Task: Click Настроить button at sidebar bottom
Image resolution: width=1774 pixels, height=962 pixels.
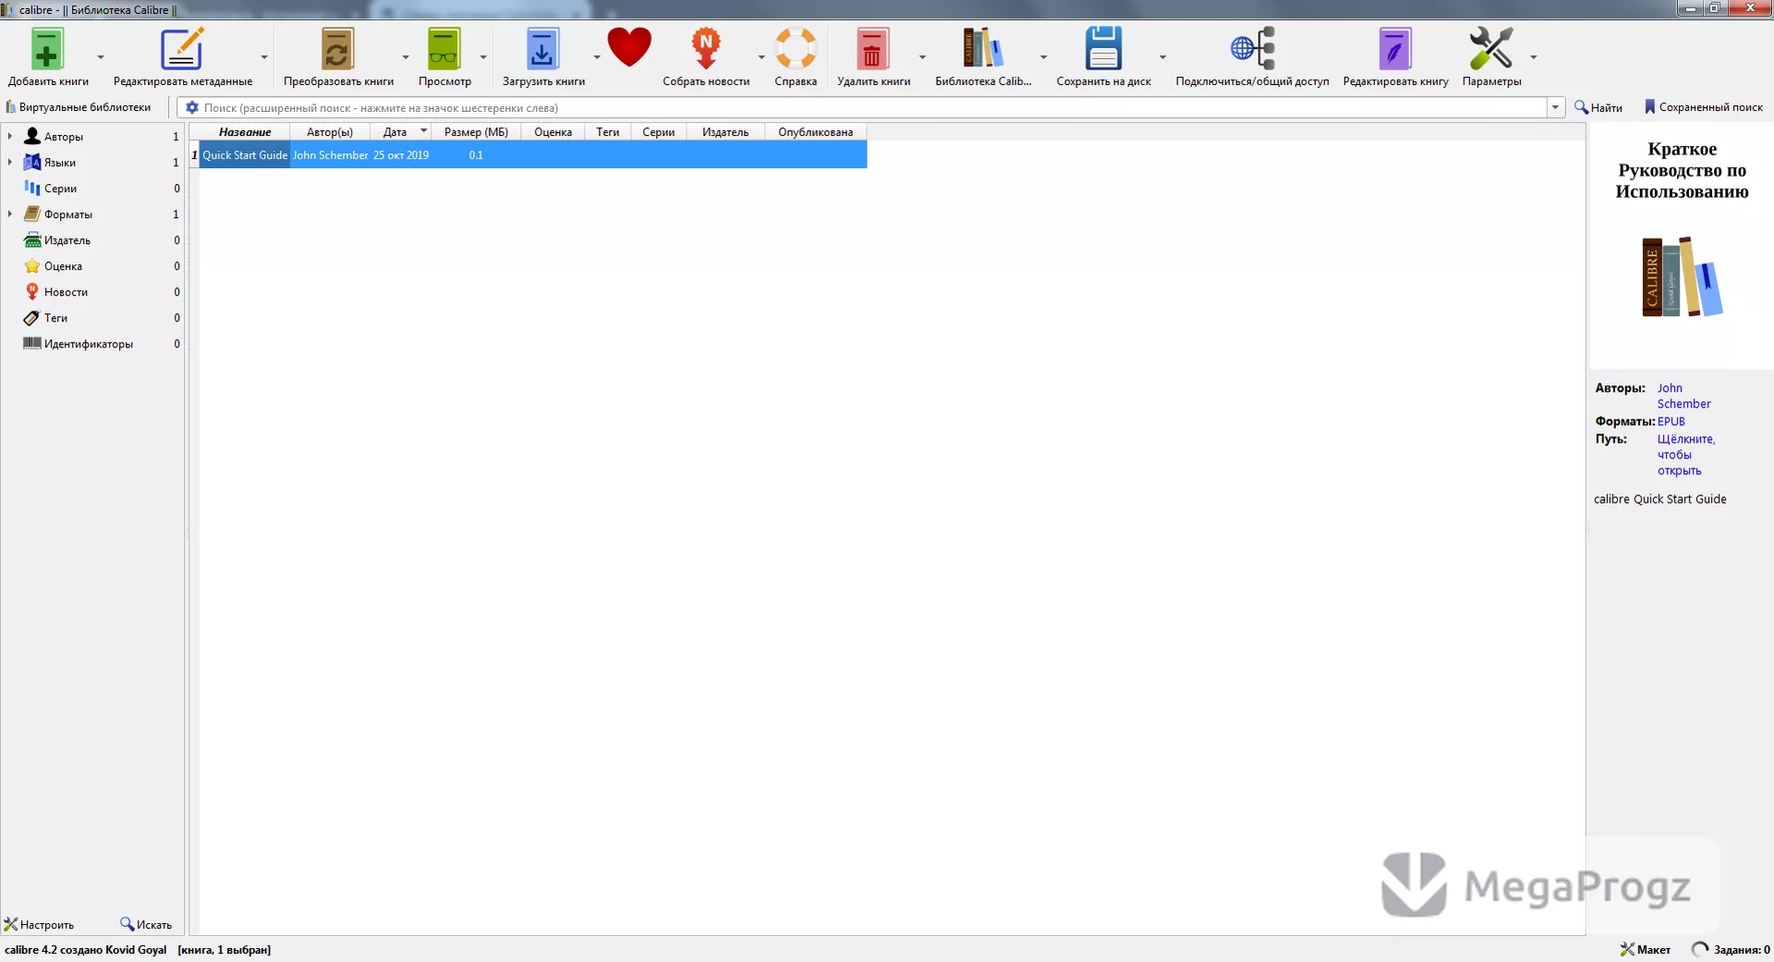Action: pos(40,924)
